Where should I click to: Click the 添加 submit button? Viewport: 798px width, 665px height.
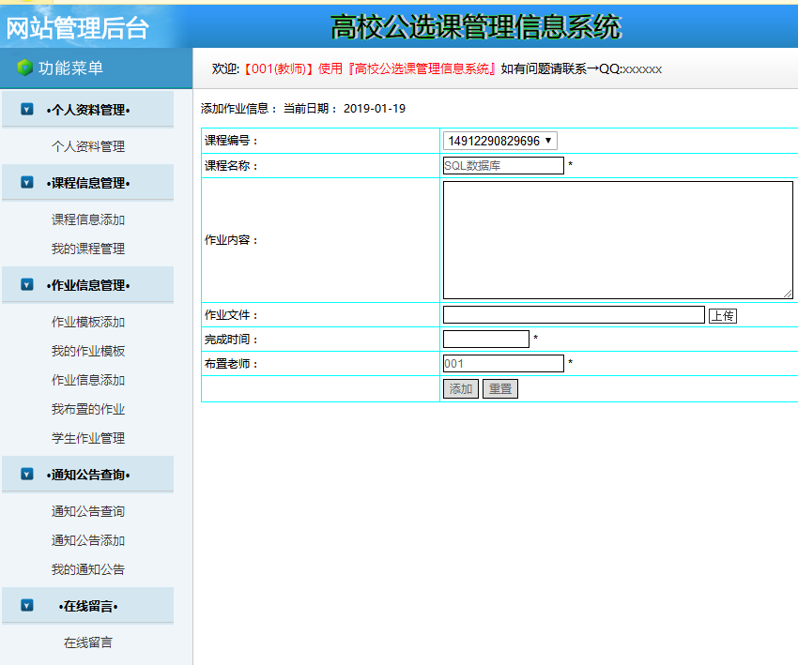point(461,389)
